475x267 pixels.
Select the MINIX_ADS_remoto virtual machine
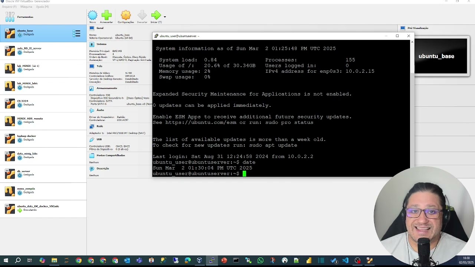tap(43, 121)
